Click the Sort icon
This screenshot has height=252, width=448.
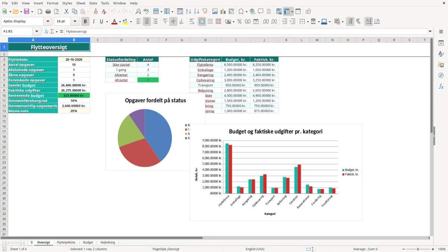click(x=180, y=12)
